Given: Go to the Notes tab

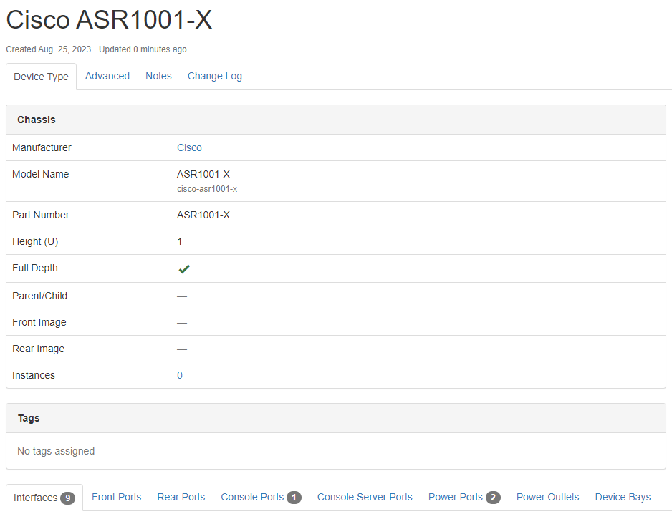Looking at the screenshot, I should point(158,76).
